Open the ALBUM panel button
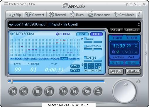 (116, 72)
